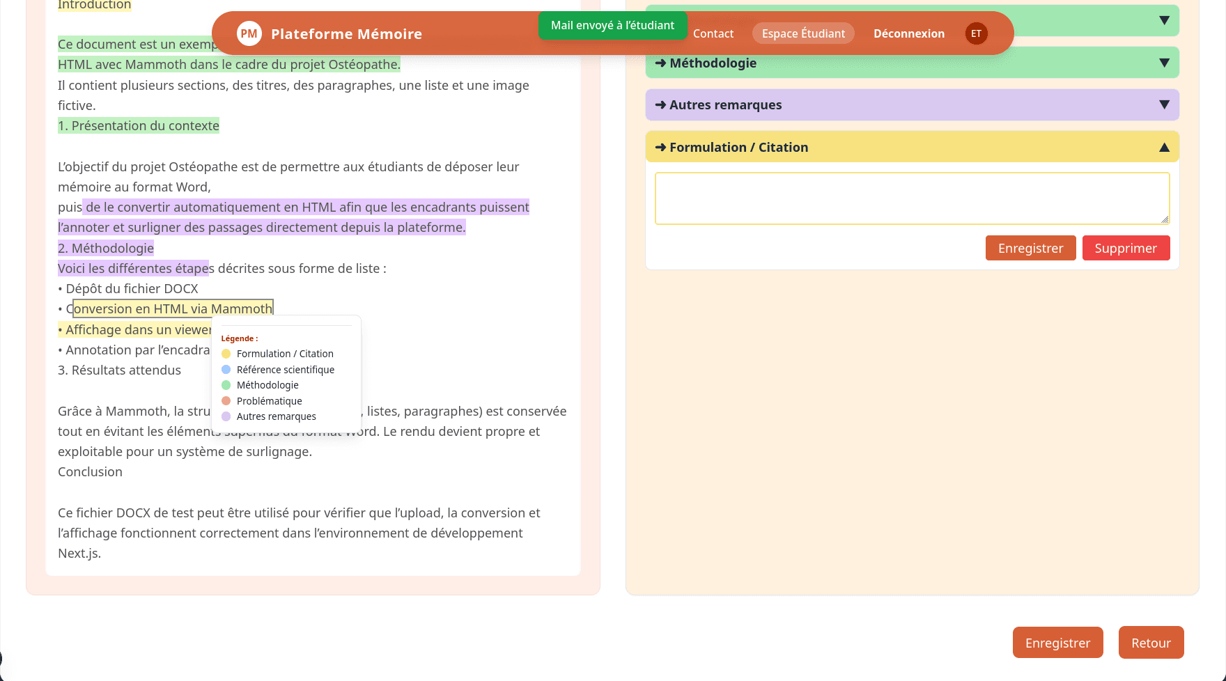Viewport: 1226px width, 681px height.
Task: Click highlighted 'HTML avec Mammoth' sentence
Action: pyautogui.click(x=229, y=64)
